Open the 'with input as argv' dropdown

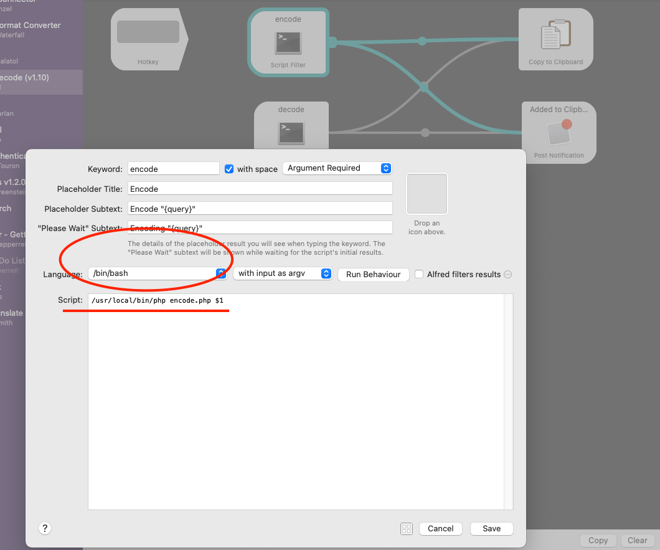(x=283, y=273)
